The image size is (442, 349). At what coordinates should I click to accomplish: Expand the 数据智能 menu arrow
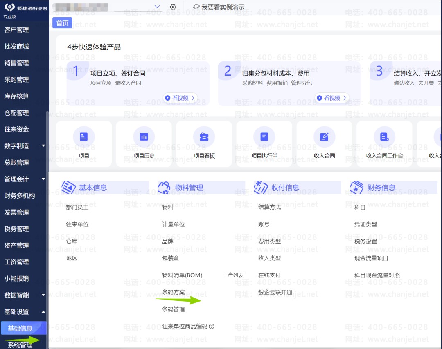coord(43,295)
